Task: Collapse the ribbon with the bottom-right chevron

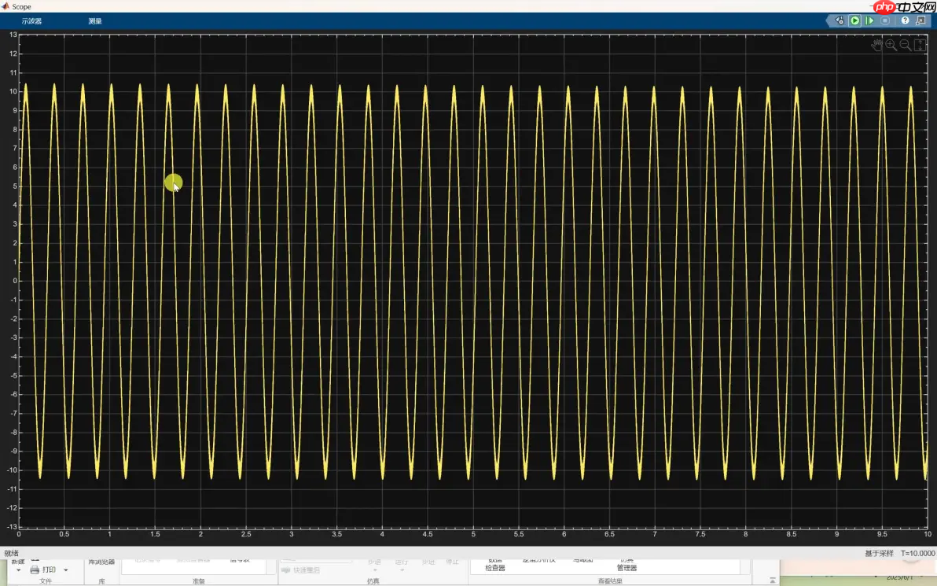Action: (772, 580)
